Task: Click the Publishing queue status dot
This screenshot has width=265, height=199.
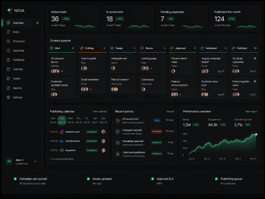Action: click(x=216, y=179)
